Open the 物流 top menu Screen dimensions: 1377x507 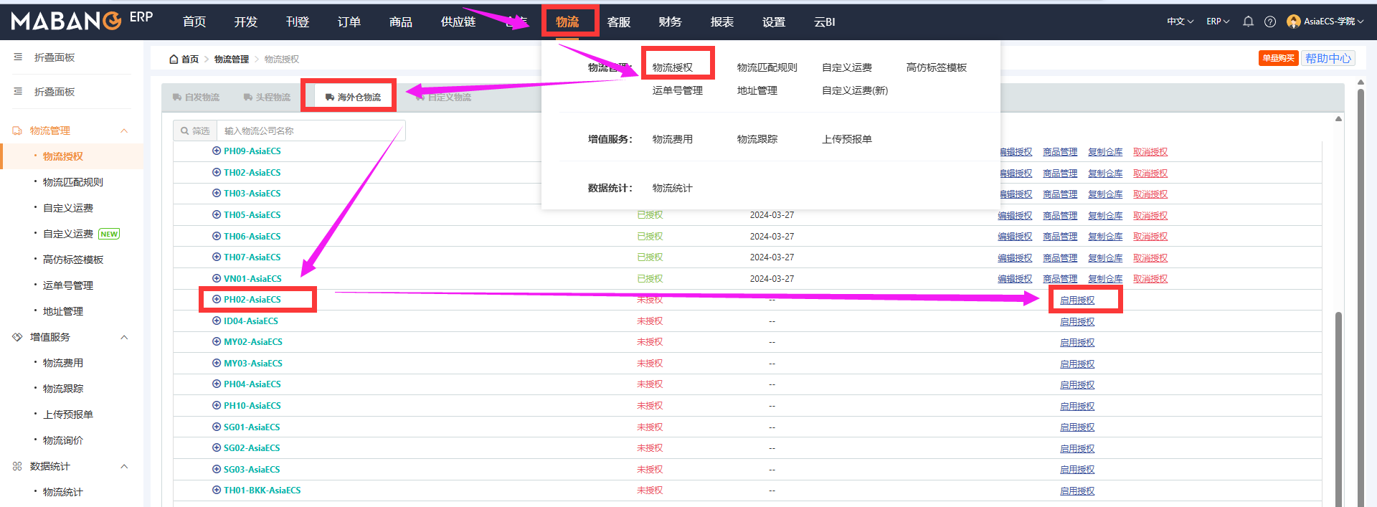click(567, 22)
